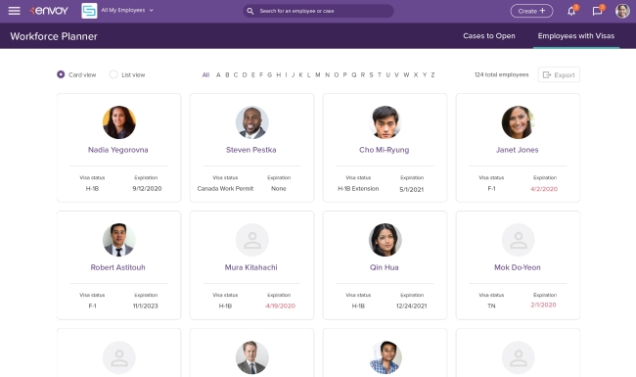The height and width of the screenshot is (377, 636).
Task: Select the List view radio button
Action: [114, 74]
